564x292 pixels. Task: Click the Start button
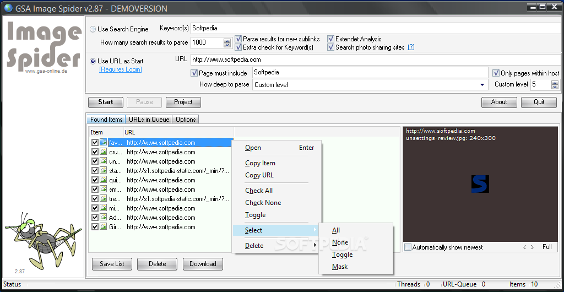pos(106,102)
